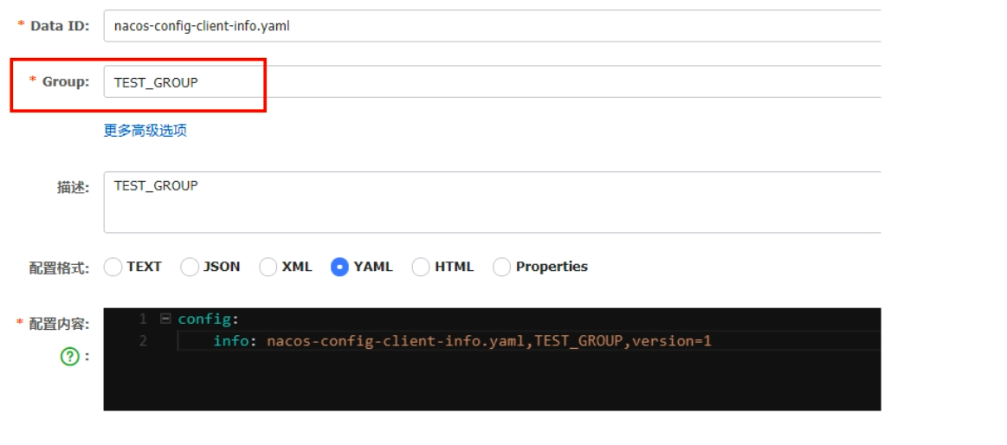Click the green help question mark icon
Screen dimensions: 1007x445
click(x=69, y=357)
